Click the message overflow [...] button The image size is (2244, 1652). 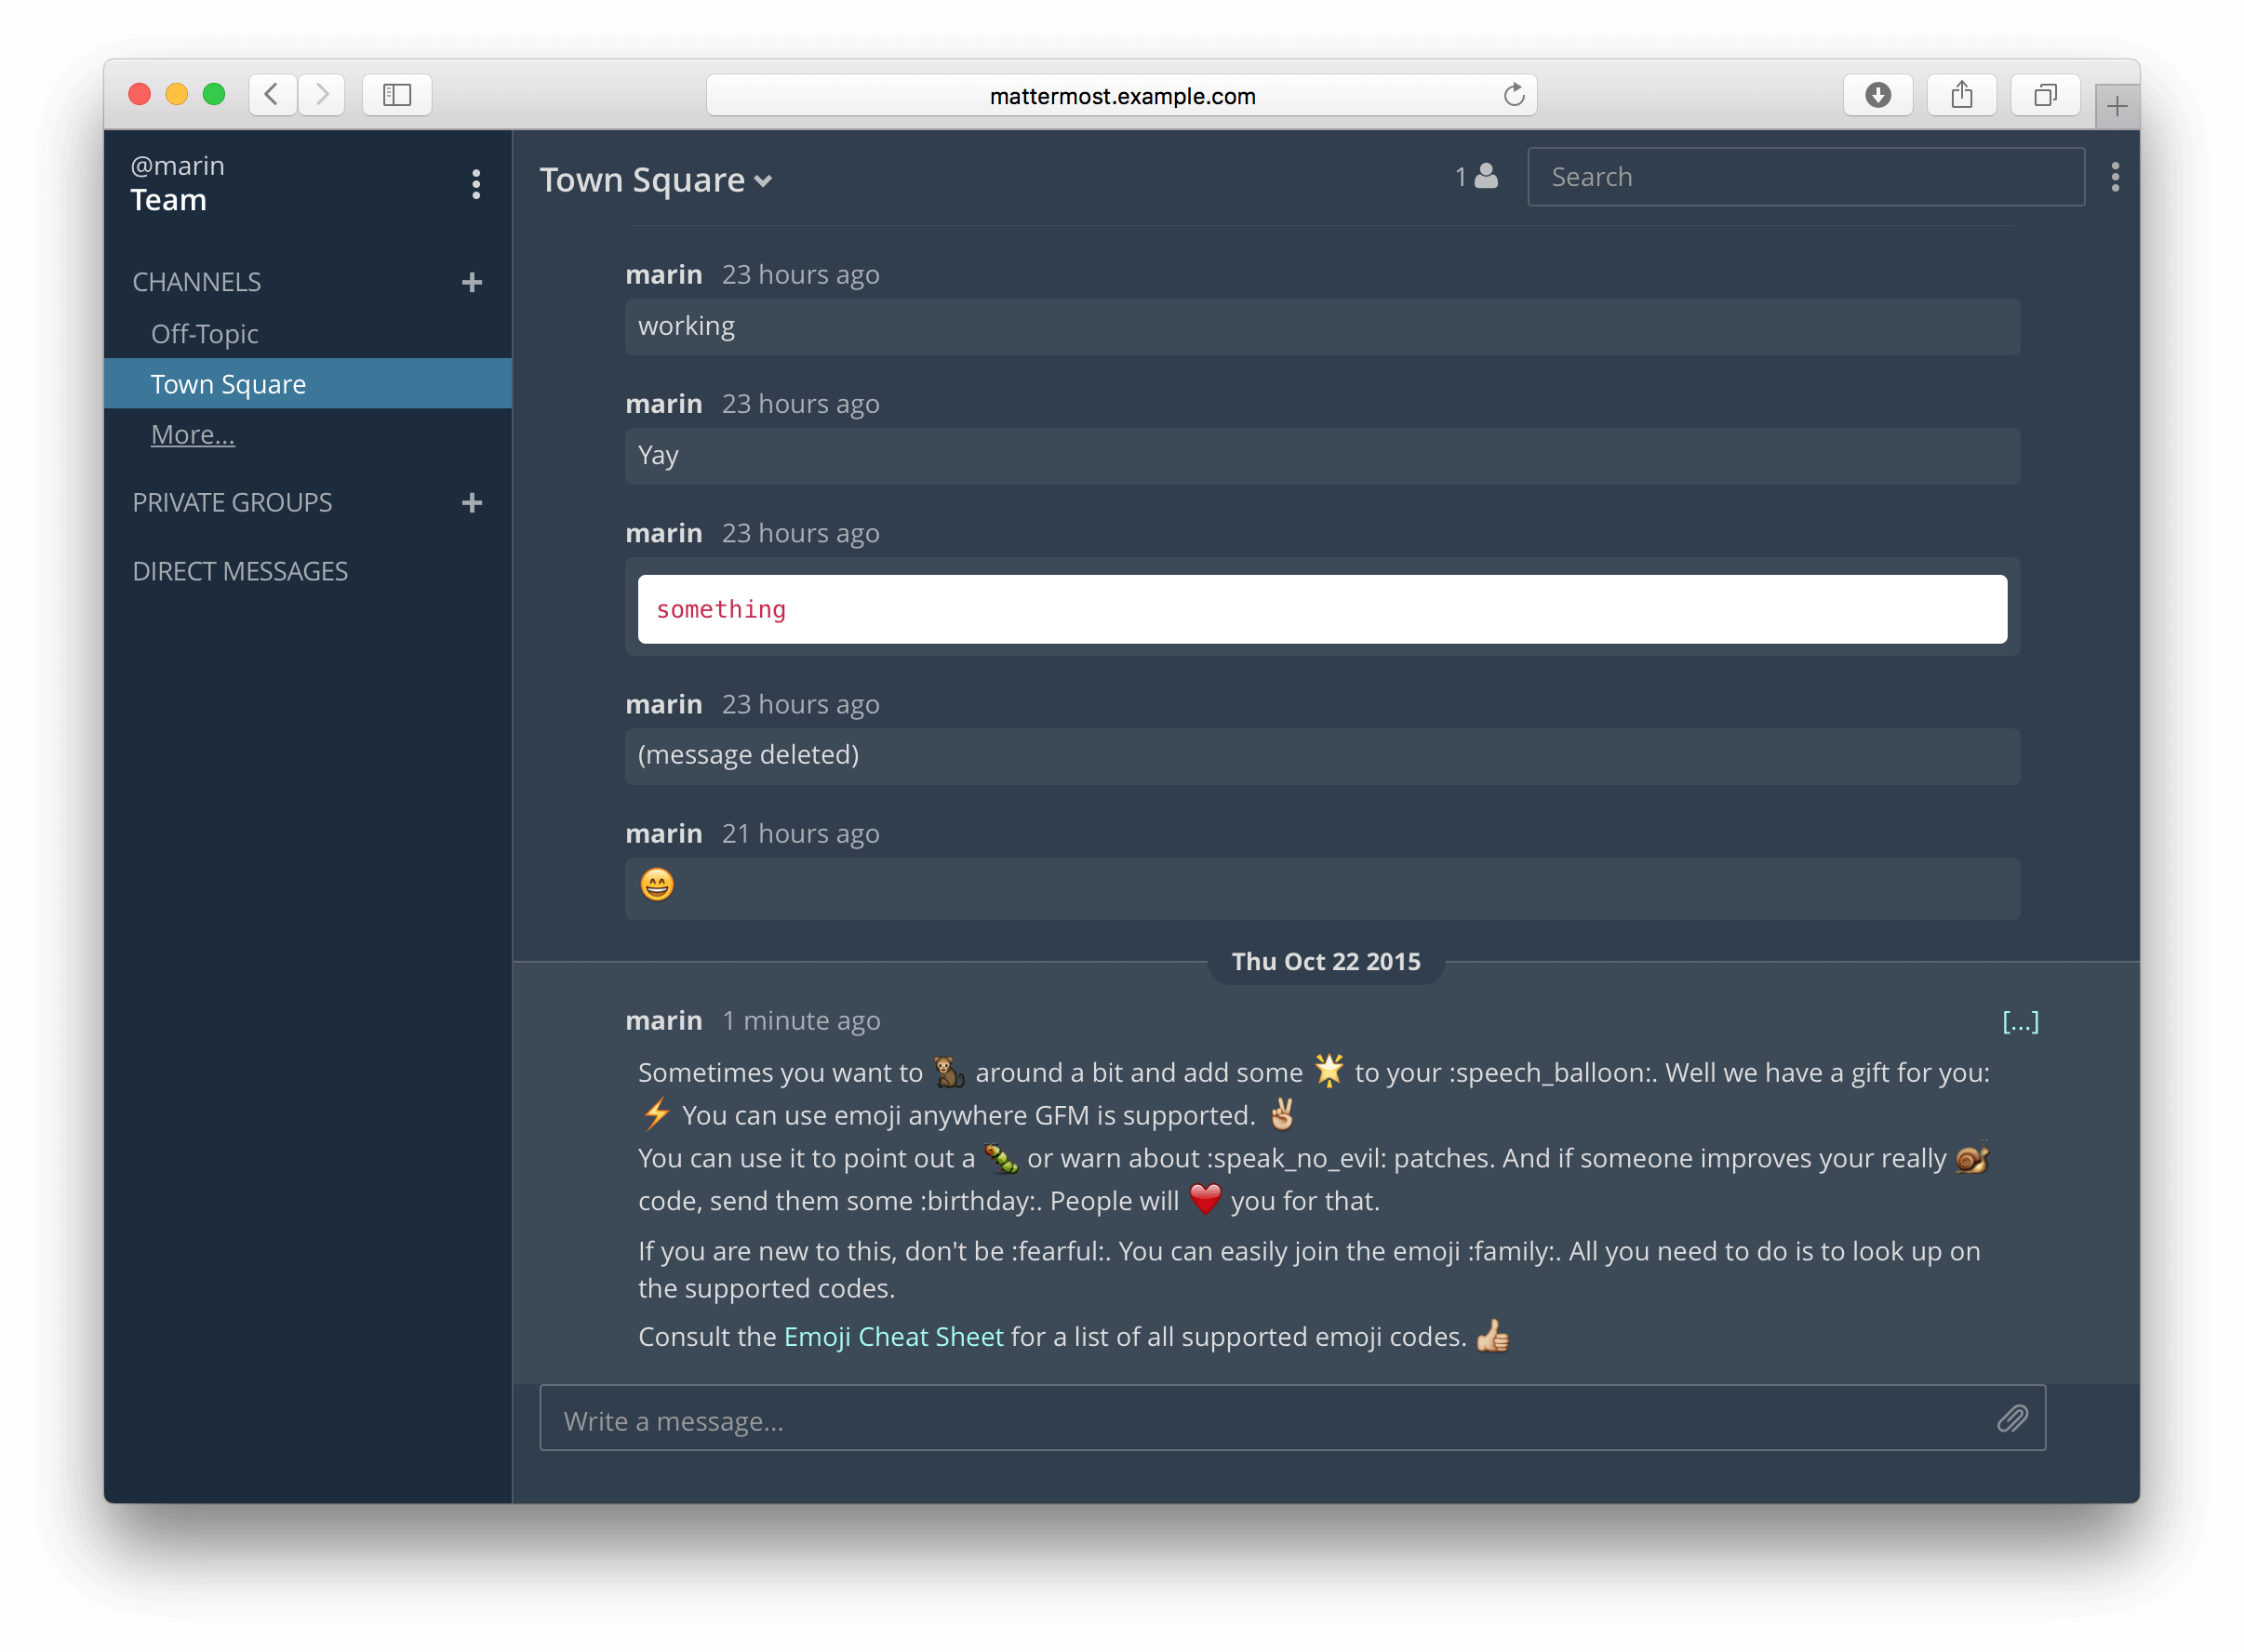2019,1019
